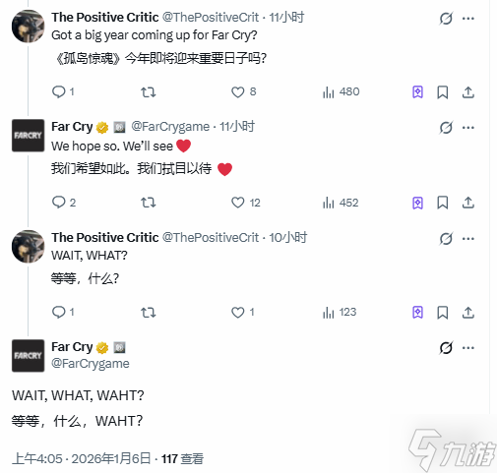
Task: Open Grok icon on the final Far Cry tweet
Action: [x=446, y=348]
